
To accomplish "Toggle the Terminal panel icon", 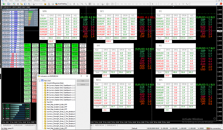I will click(25, 4).
